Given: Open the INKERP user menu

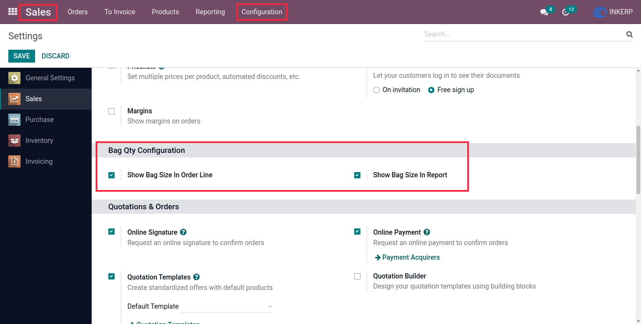Looking at the screenshot, I should pos(613,12).
